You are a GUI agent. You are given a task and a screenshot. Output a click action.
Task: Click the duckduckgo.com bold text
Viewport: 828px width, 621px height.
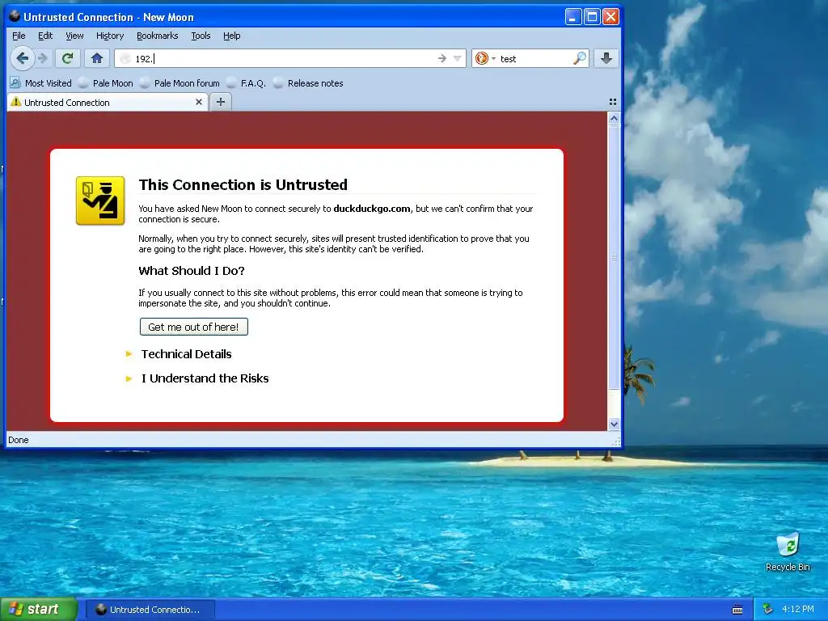(372, 209)
